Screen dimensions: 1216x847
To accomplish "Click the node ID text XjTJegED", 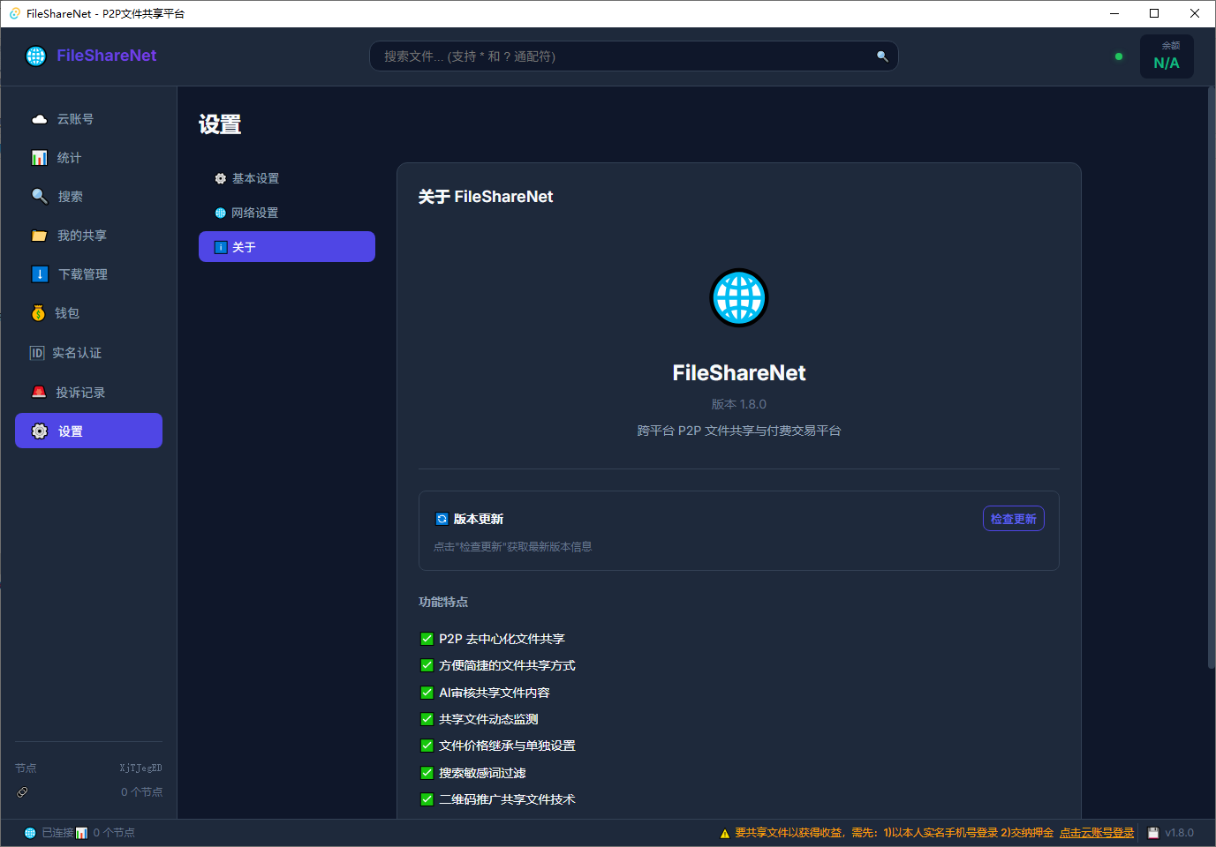I will coord(141,768).
